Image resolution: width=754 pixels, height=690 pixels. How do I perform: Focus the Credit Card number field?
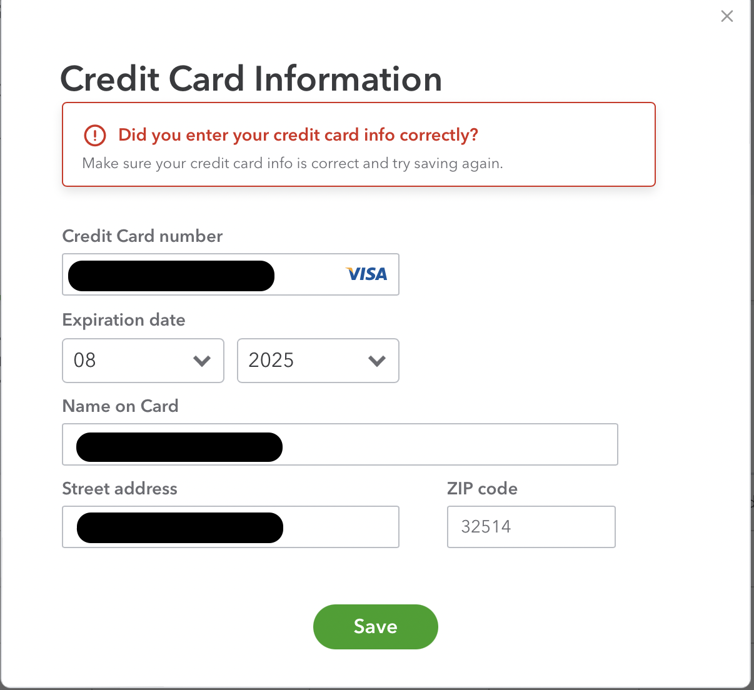coord(306,274)
